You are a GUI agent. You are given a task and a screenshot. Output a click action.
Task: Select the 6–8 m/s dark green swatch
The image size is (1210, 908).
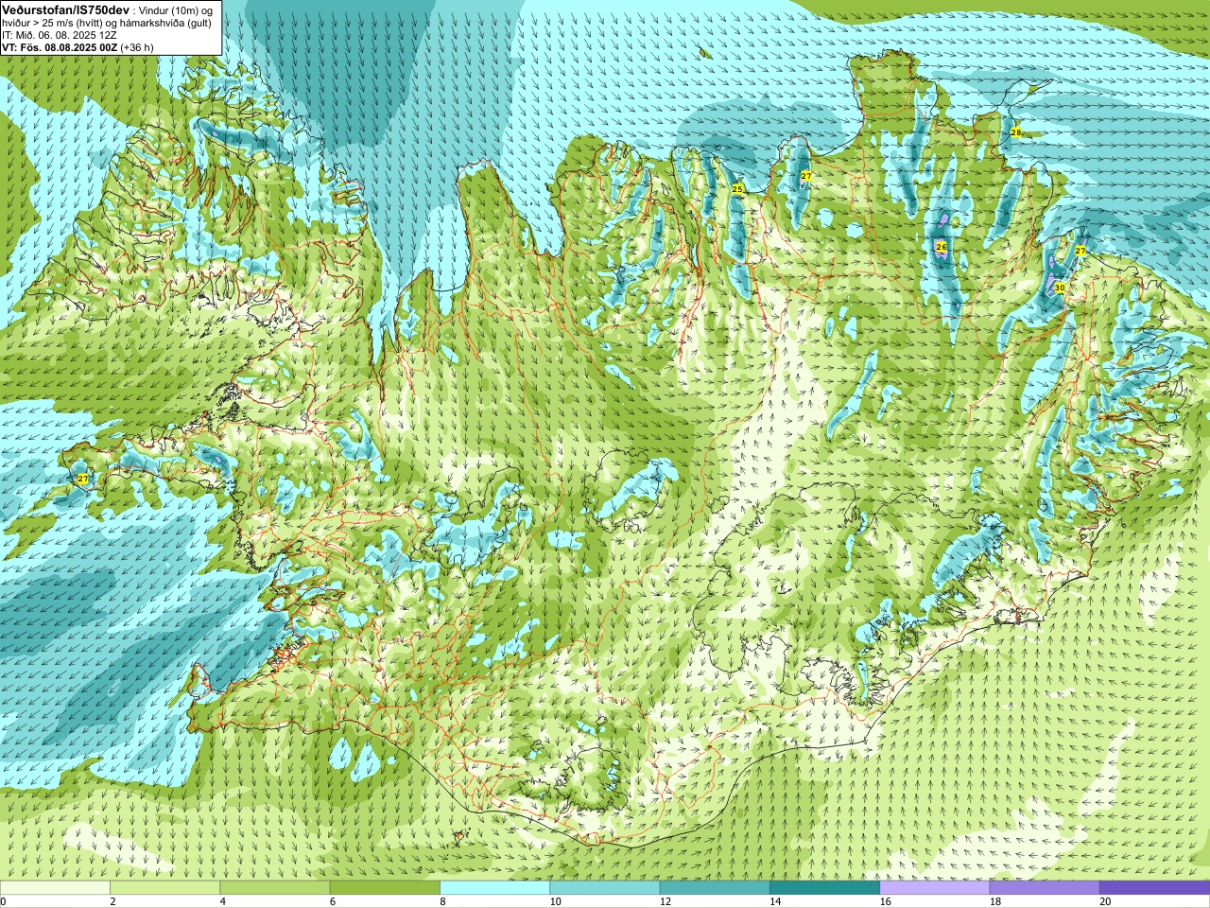click(x=385, y=888)
